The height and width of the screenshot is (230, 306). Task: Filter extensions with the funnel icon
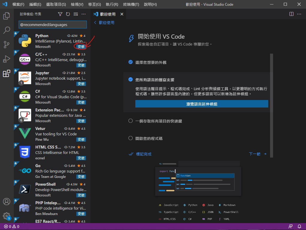tap(60, 14)
